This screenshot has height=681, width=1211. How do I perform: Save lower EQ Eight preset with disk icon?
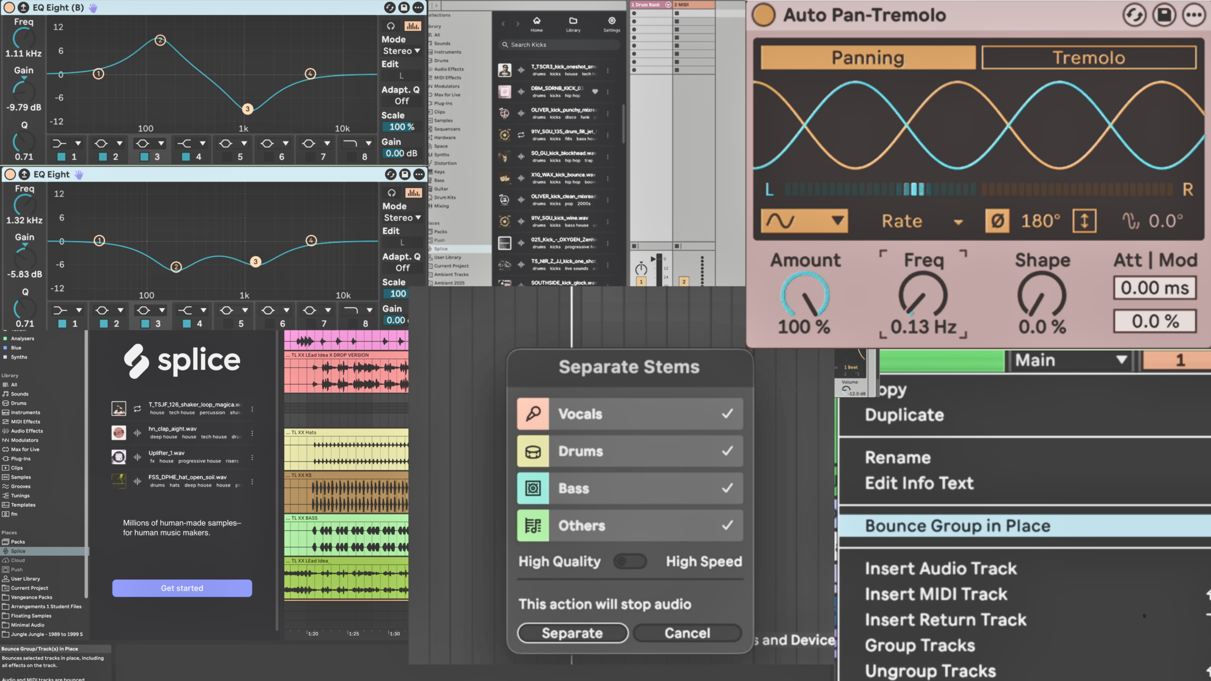click(x=405, y=175)
